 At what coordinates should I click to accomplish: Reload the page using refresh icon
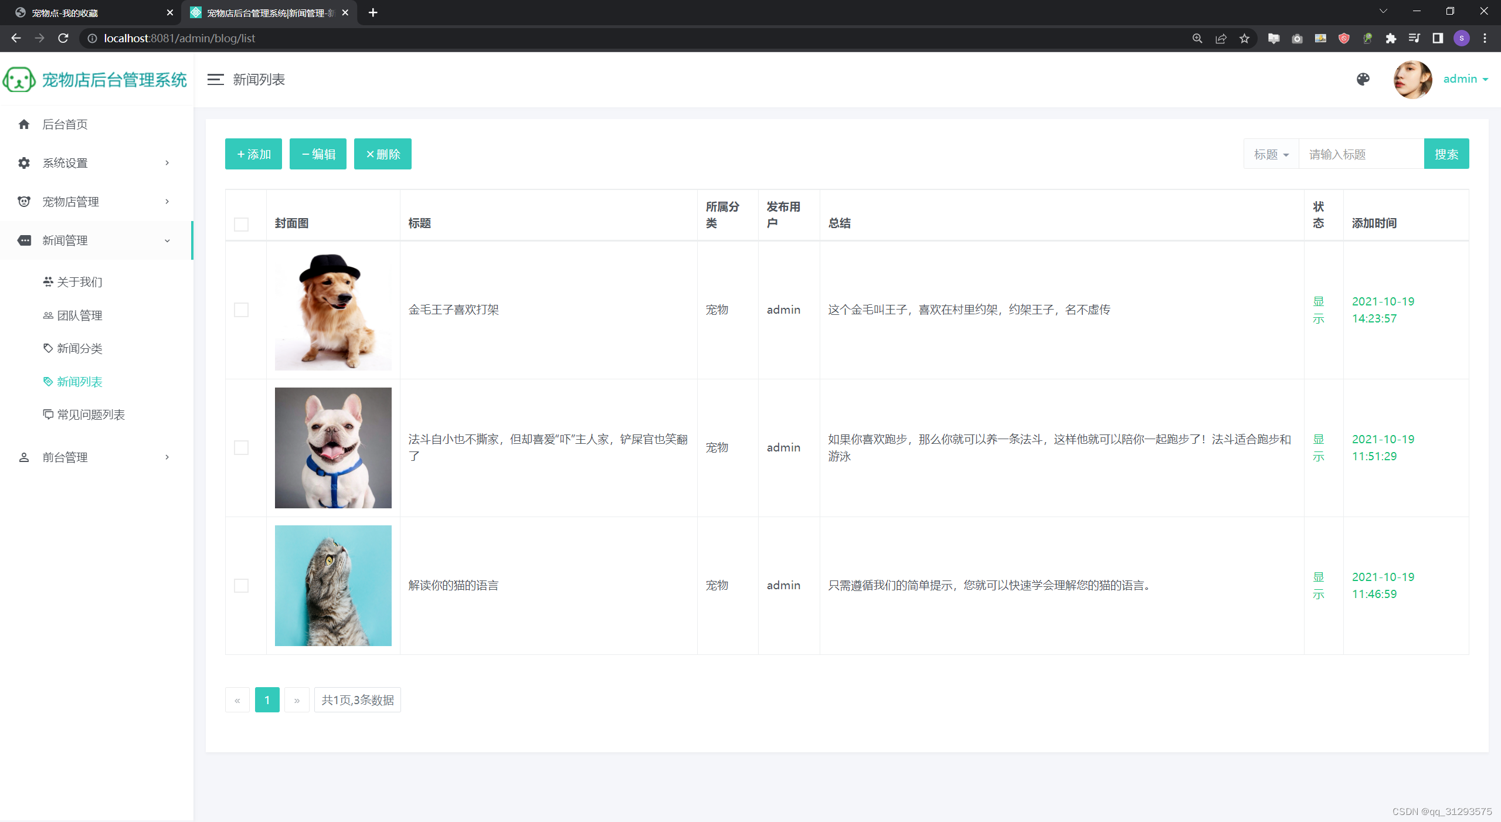[63, 39]
